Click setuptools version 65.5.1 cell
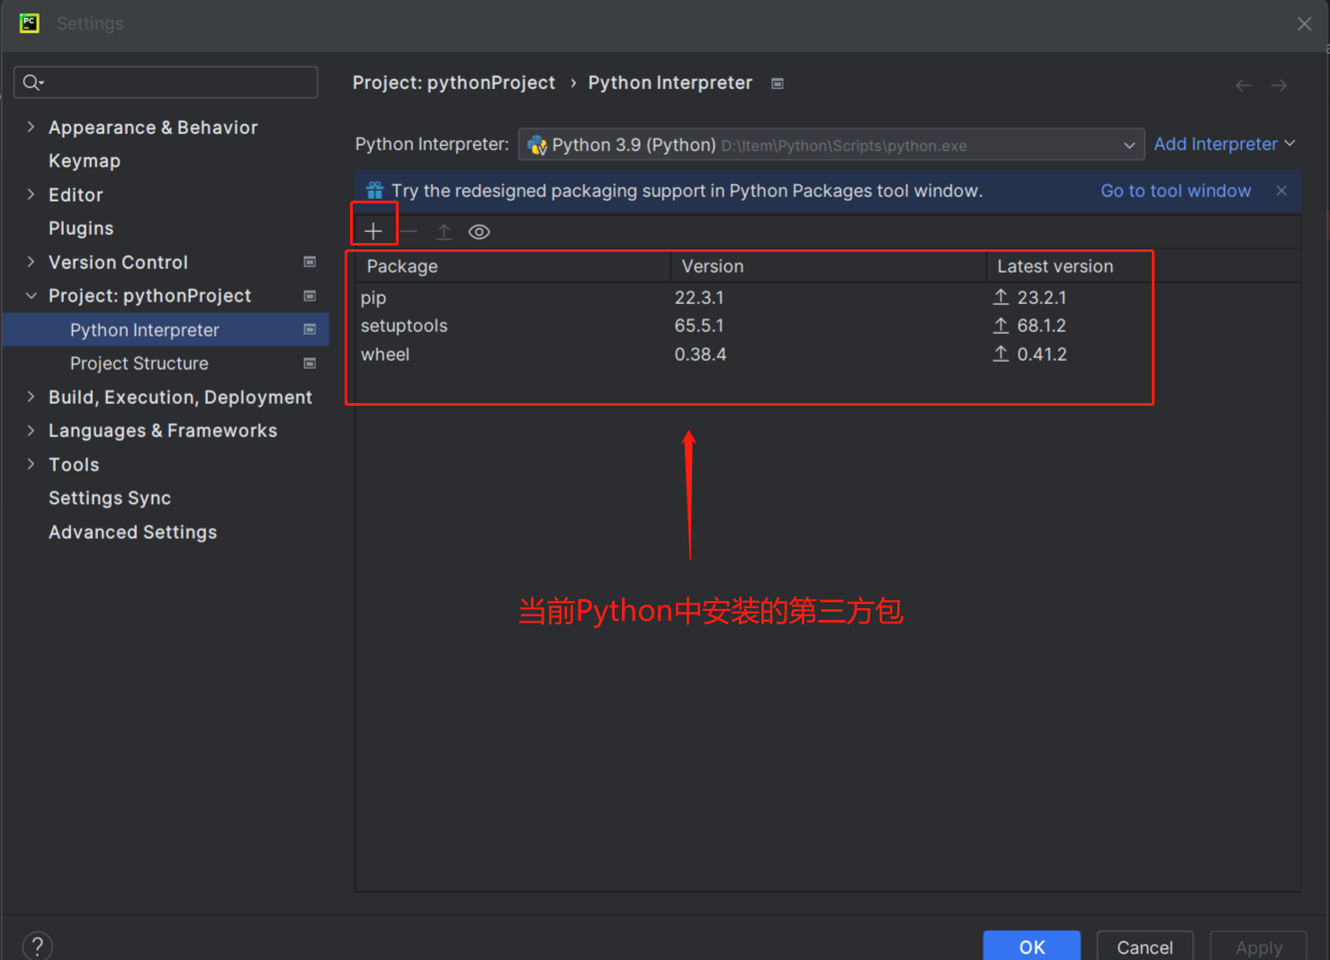Image resolution: width=1330 pixels, height=960 pixels. [699, 326]
